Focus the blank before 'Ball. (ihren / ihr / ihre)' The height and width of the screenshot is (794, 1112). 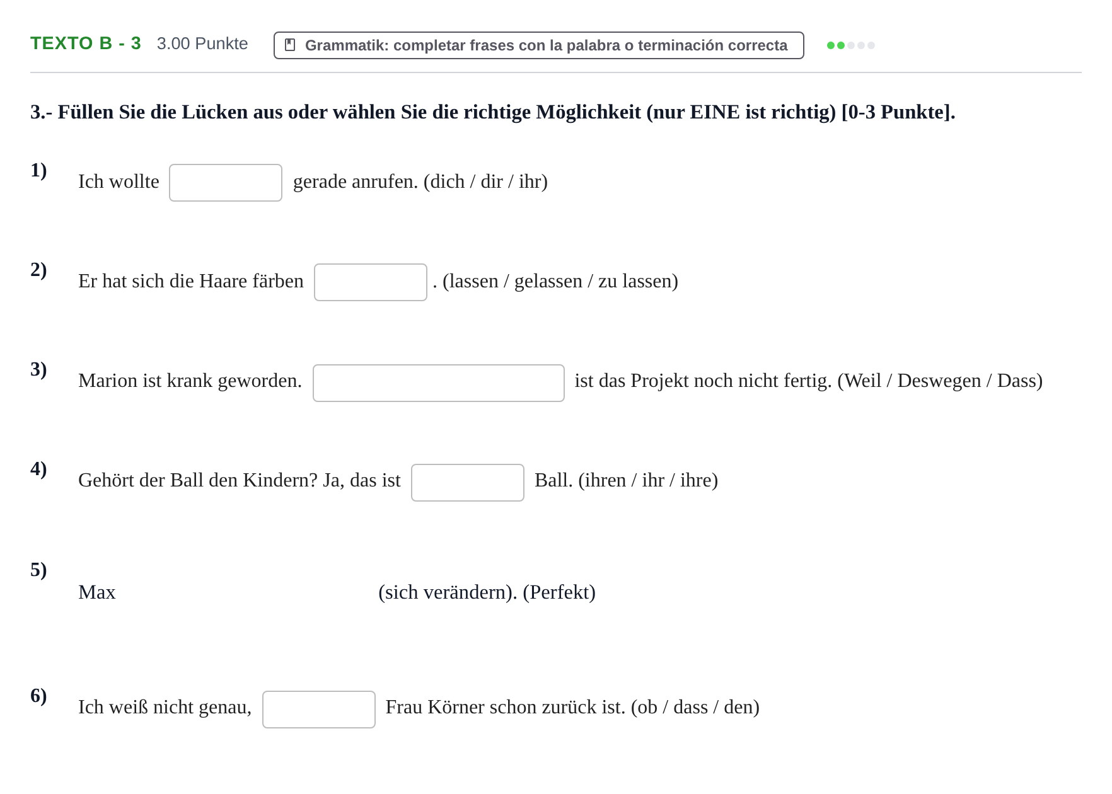pyautogui.click(x=468, y=483)
